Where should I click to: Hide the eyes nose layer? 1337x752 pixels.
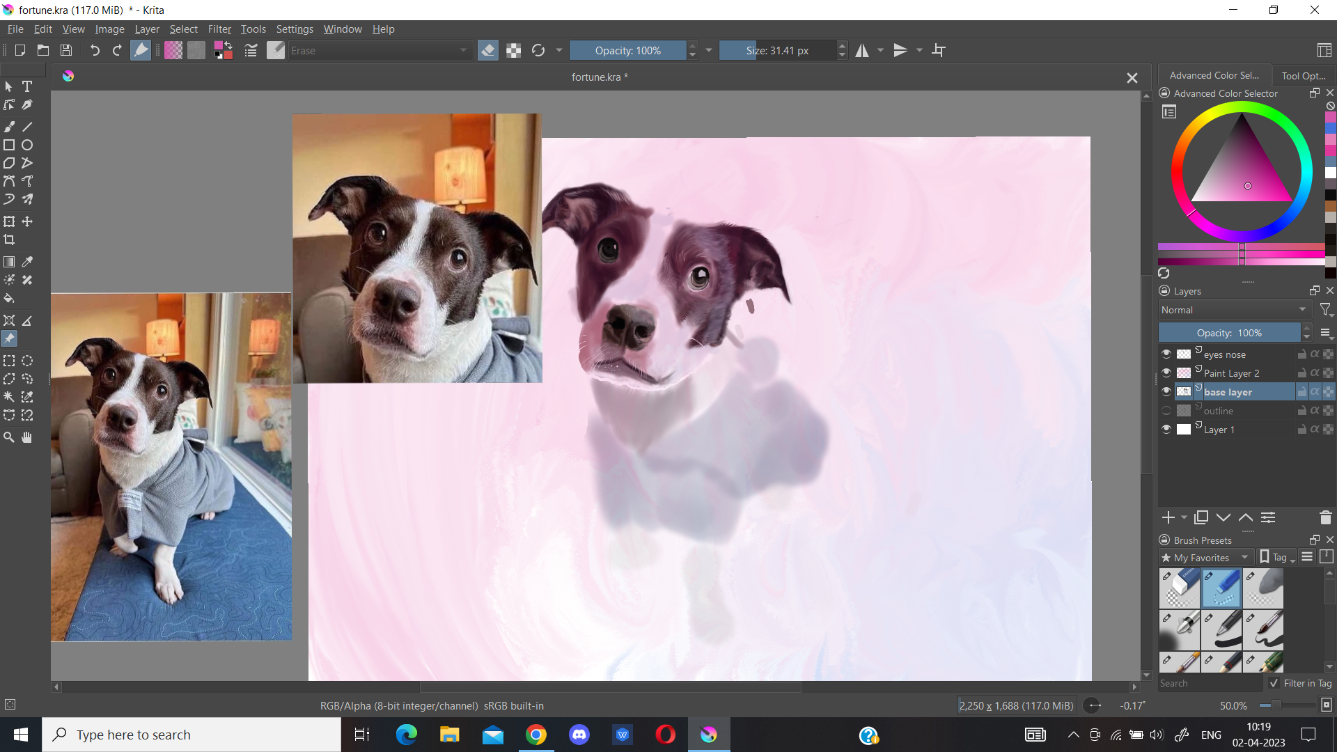point(1166,354)
